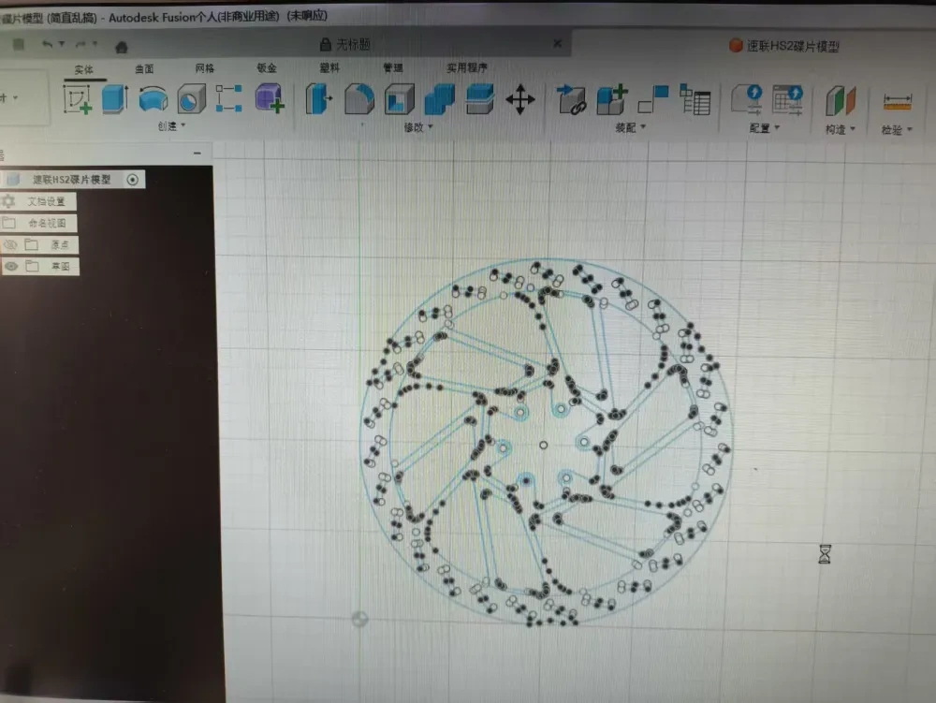Select the Create Sketch tool
The height and width of the screenshot is (703, 936).
pos(78,99)
